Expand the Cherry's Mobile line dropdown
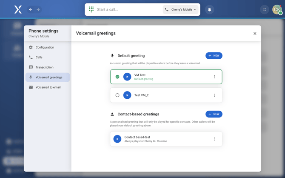This screenshot has width=285, height=178. 181,9
